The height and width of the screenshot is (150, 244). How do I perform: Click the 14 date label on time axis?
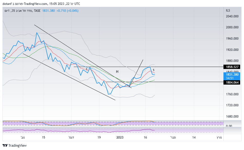pyautogui.click(x=194, y=137)
